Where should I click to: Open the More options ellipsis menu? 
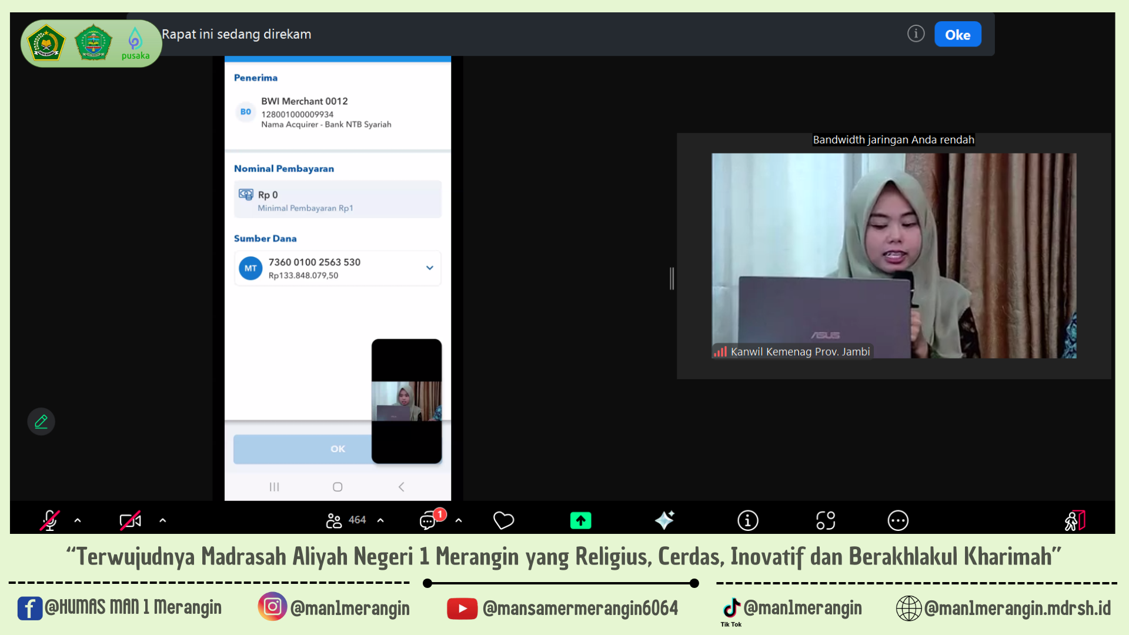tap(898, 520)
